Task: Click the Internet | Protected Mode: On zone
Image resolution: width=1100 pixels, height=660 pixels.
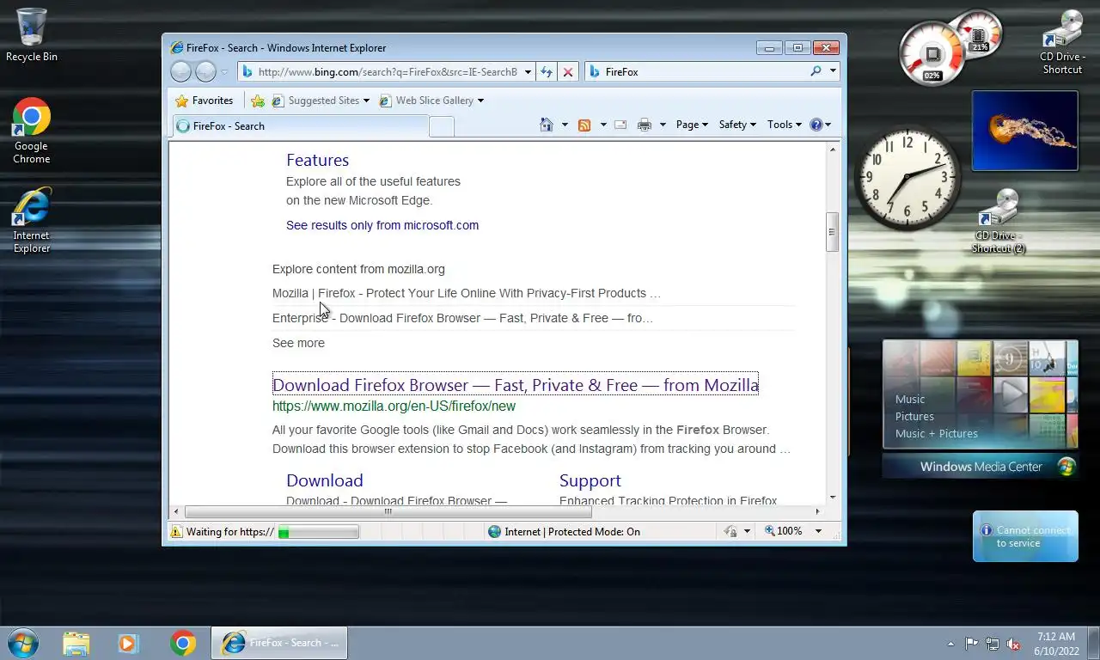Action: coord(564,532)
